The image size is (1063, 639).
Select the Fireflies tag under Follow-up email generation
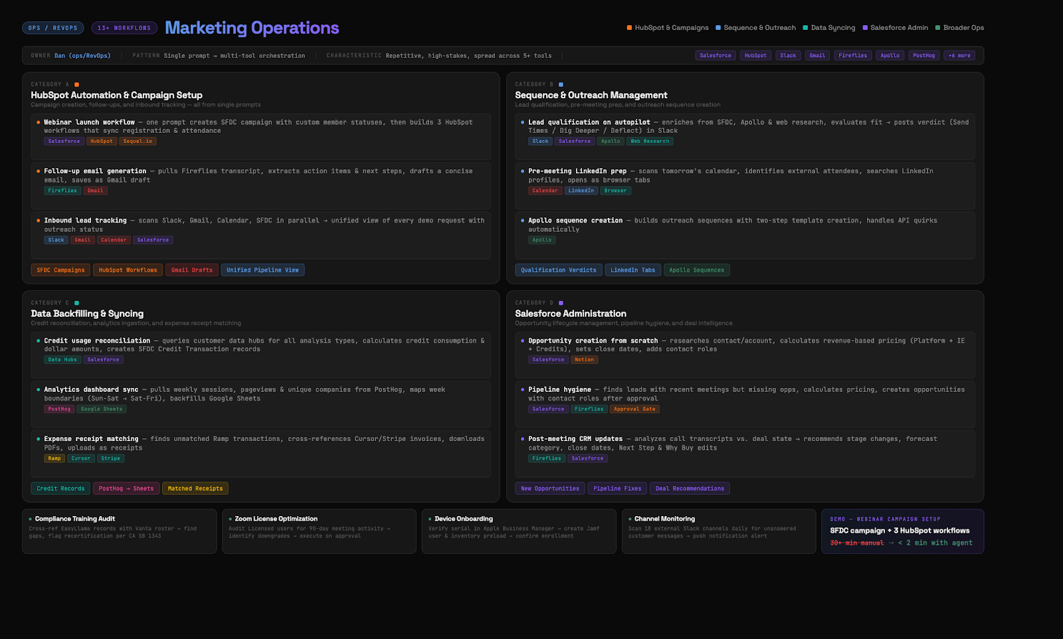(x=62, y=190)
